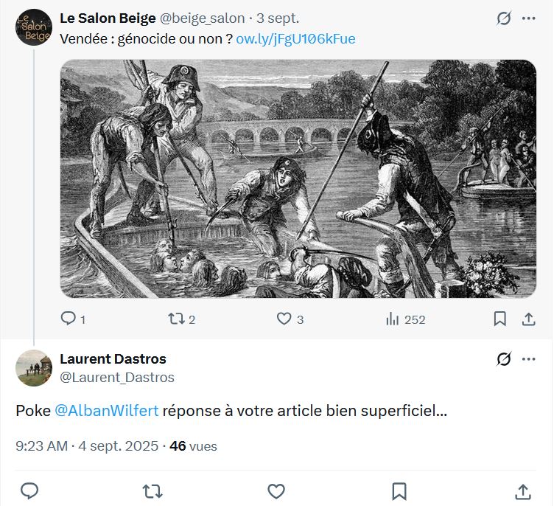Bookmark Laurent Dastros's post
The height and width of the screenshot is (506, 554).
pyautogui.click(x=399, y=491)
